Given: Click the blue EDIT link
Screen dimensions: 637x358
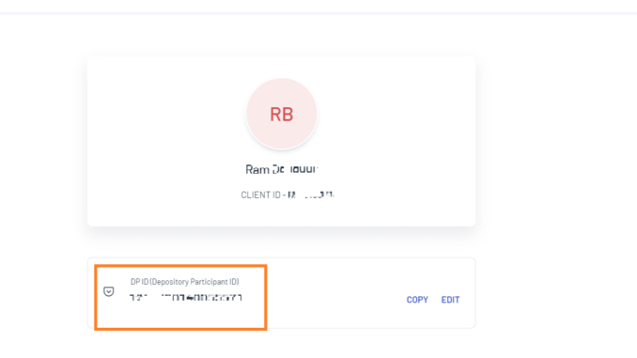Looking at the screenshot, I should (450, 300).
